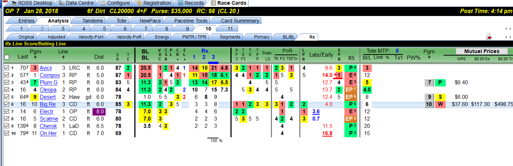Screen dimensions: 513x166
Task: Click the Late/Early column header
Action: (321, 54)
